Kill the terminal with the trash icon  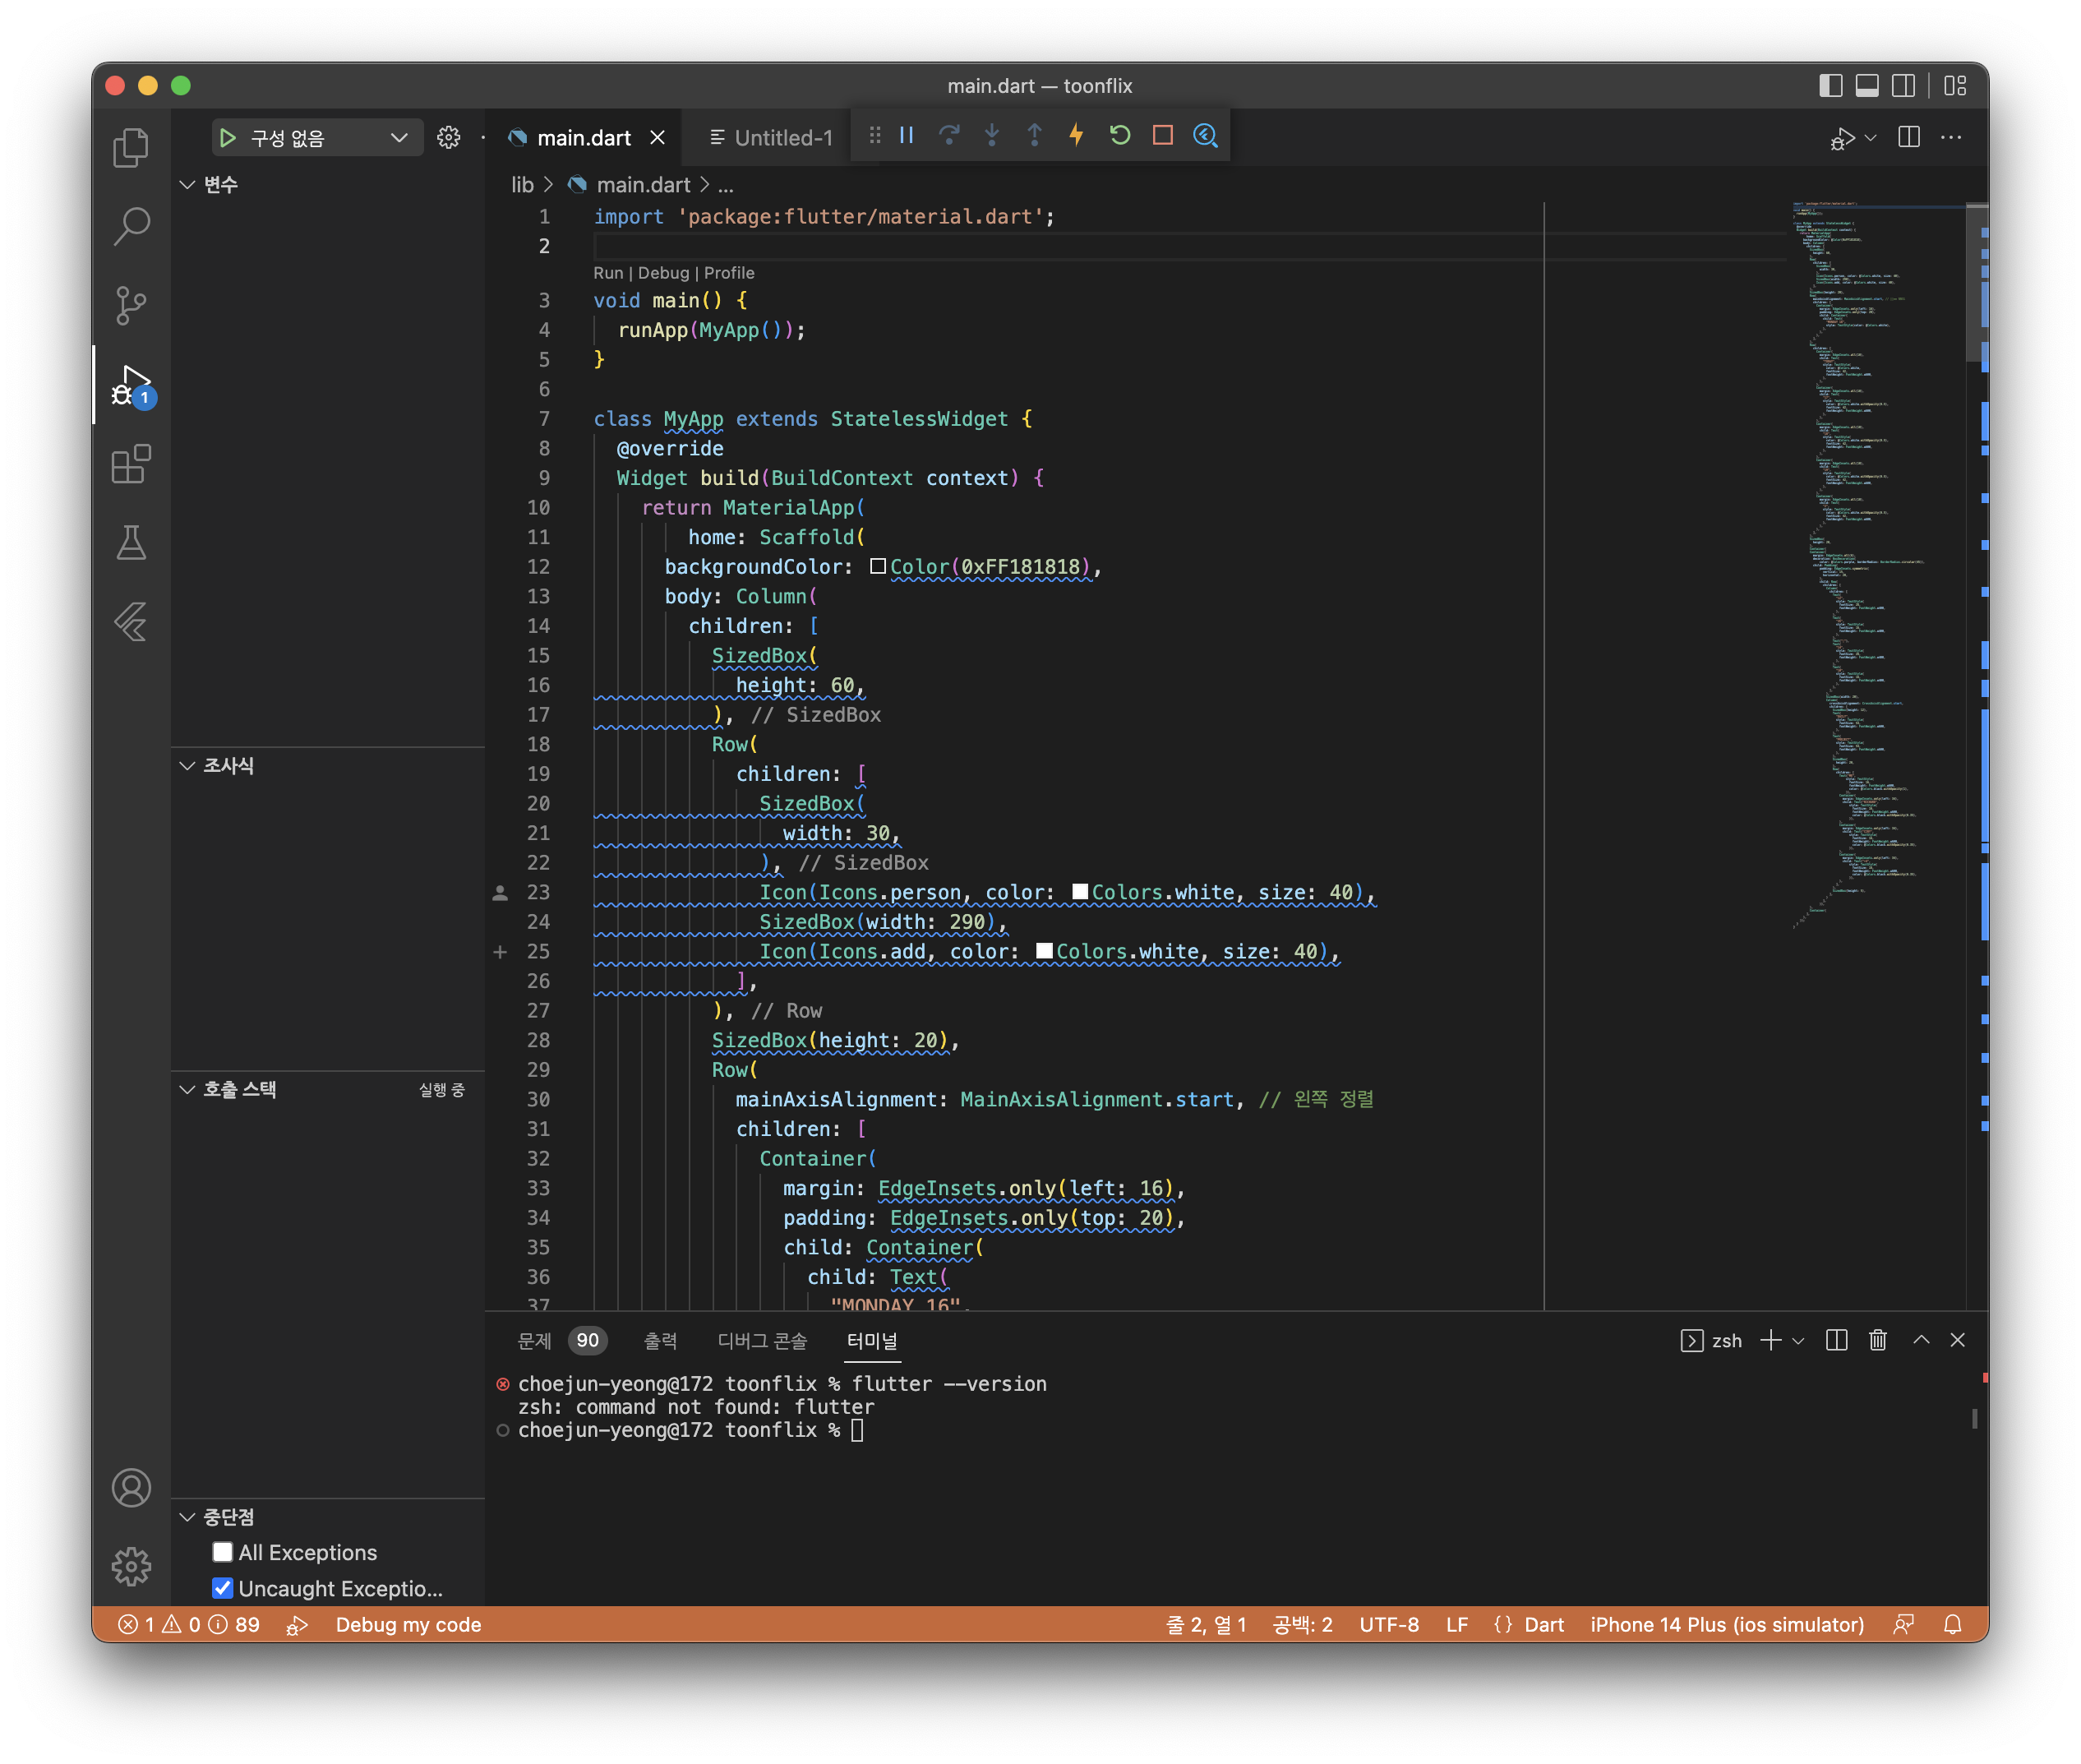(1877, 1340)
